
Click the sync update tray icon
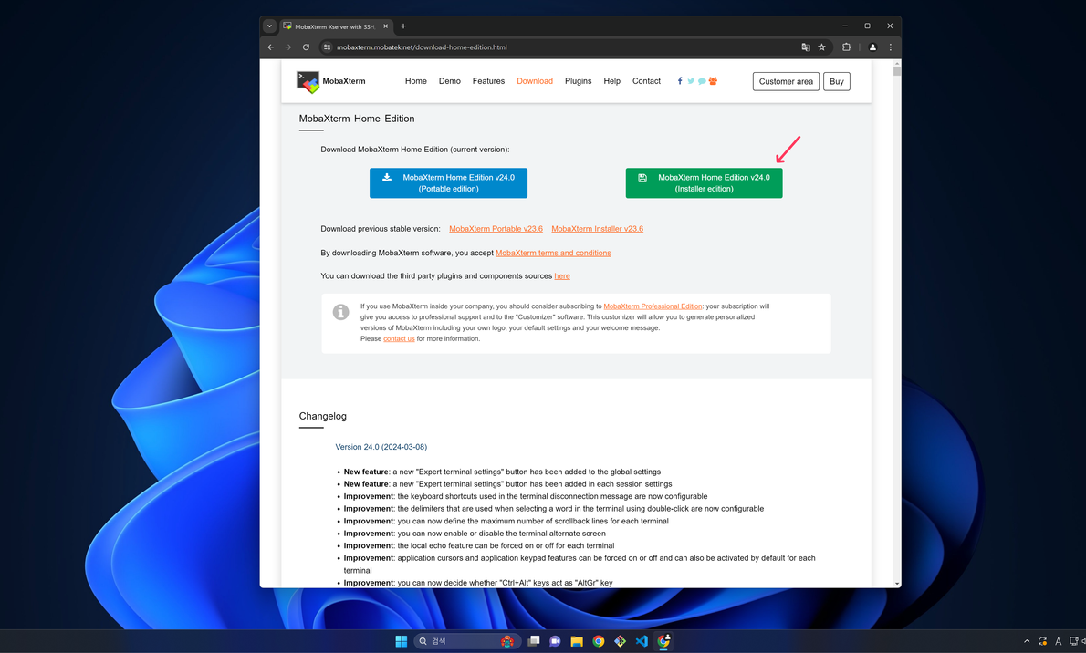[x=1042, y=641]
